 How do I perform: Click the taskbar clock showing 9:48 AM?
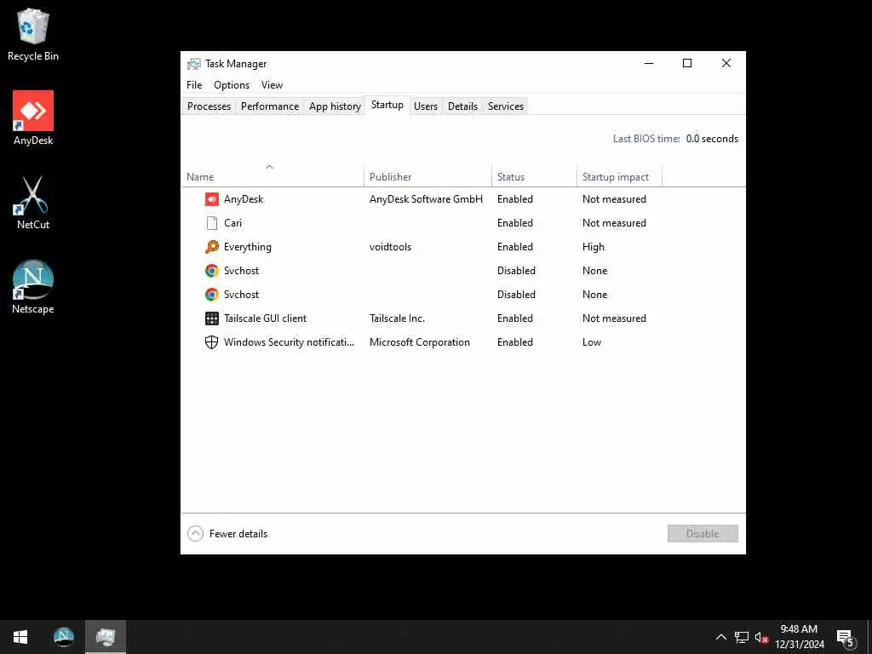pyautogui.click(x=799, y=637)
